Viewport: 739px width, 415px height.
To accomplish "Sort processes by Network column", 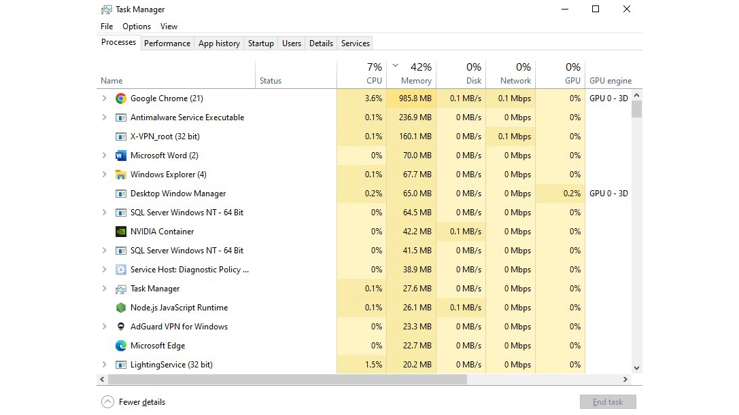I will tap(511, 75).
